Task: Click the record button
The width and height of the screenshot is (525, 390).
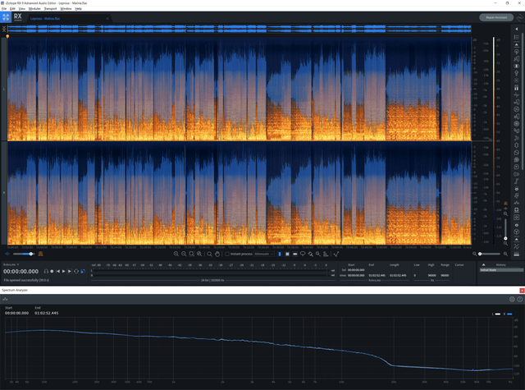Action: [x=52, y=272]
